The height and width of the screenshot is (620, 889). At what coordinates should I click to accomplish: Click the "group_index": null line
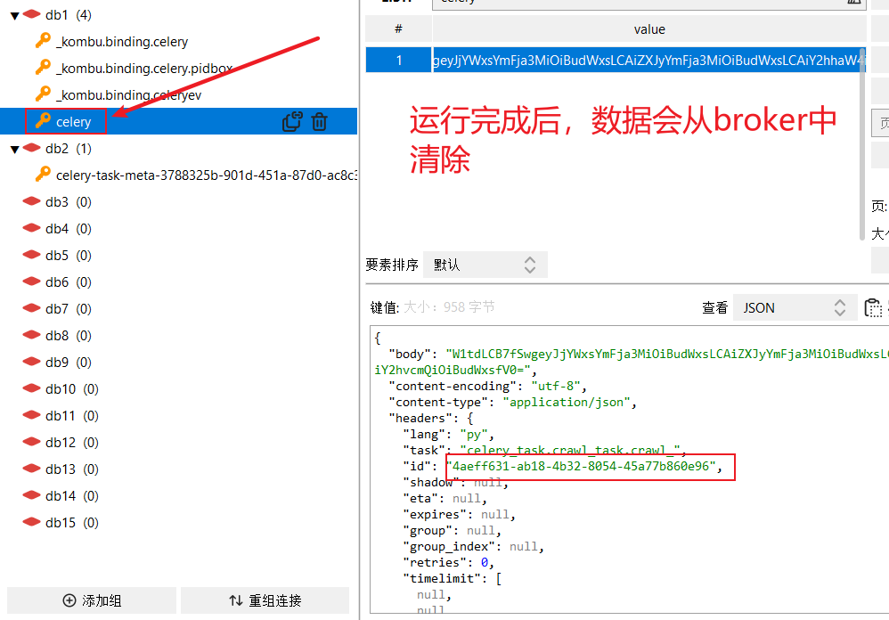[x=473, y=547]
